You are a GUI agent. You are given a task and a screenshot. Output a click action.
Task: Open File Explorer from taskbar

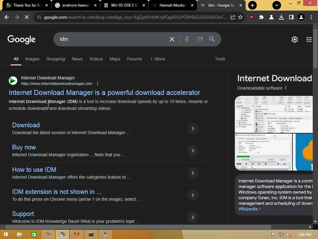(x=20, y=234)
